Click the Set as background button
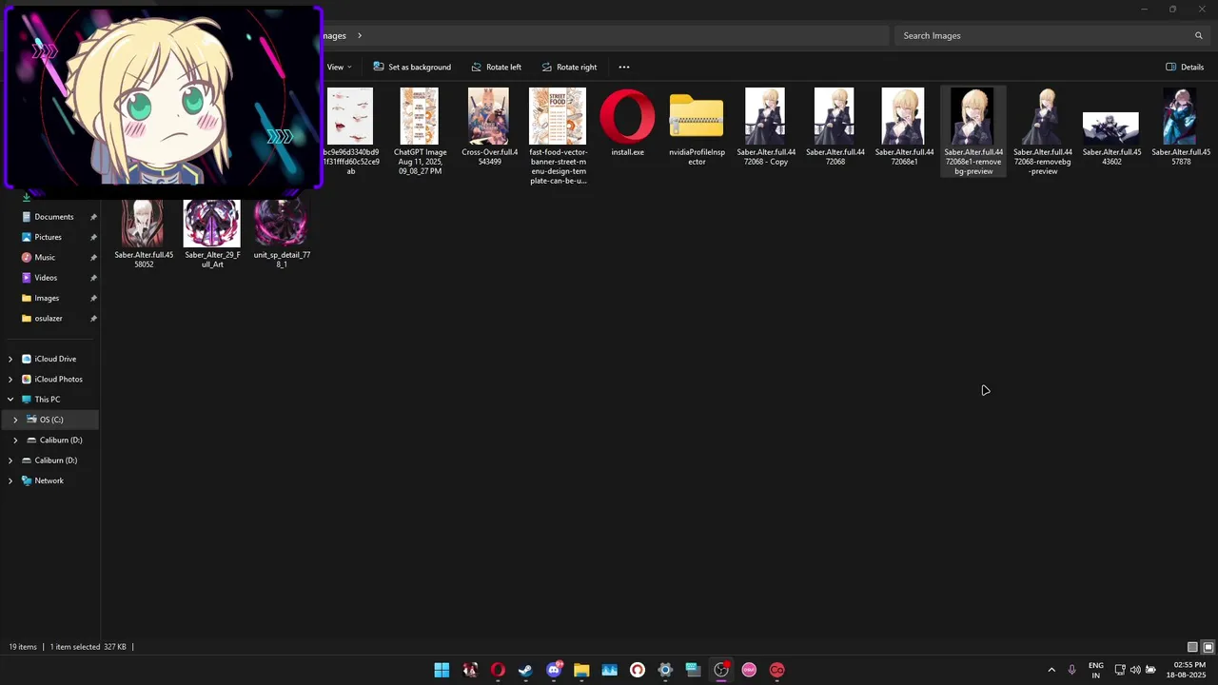The height and width of the screenshot is (685, 1218). [x=412, y=67]
